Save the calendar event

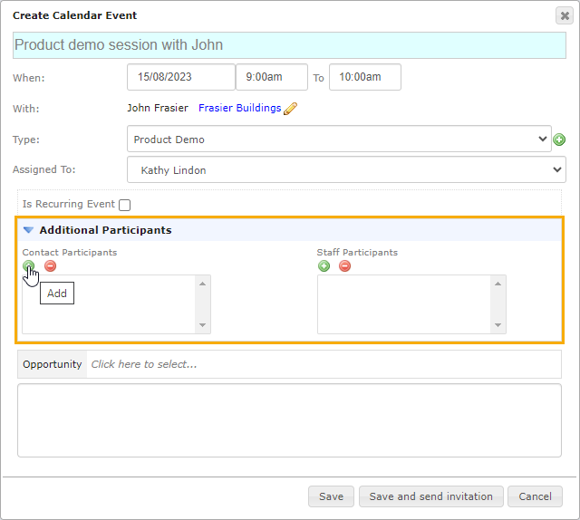click(331, 496)
